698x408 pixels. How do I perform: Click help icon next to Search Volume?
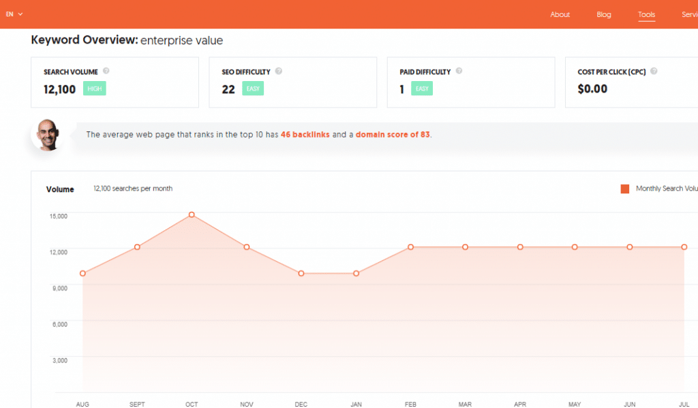(x=106, y=71)
